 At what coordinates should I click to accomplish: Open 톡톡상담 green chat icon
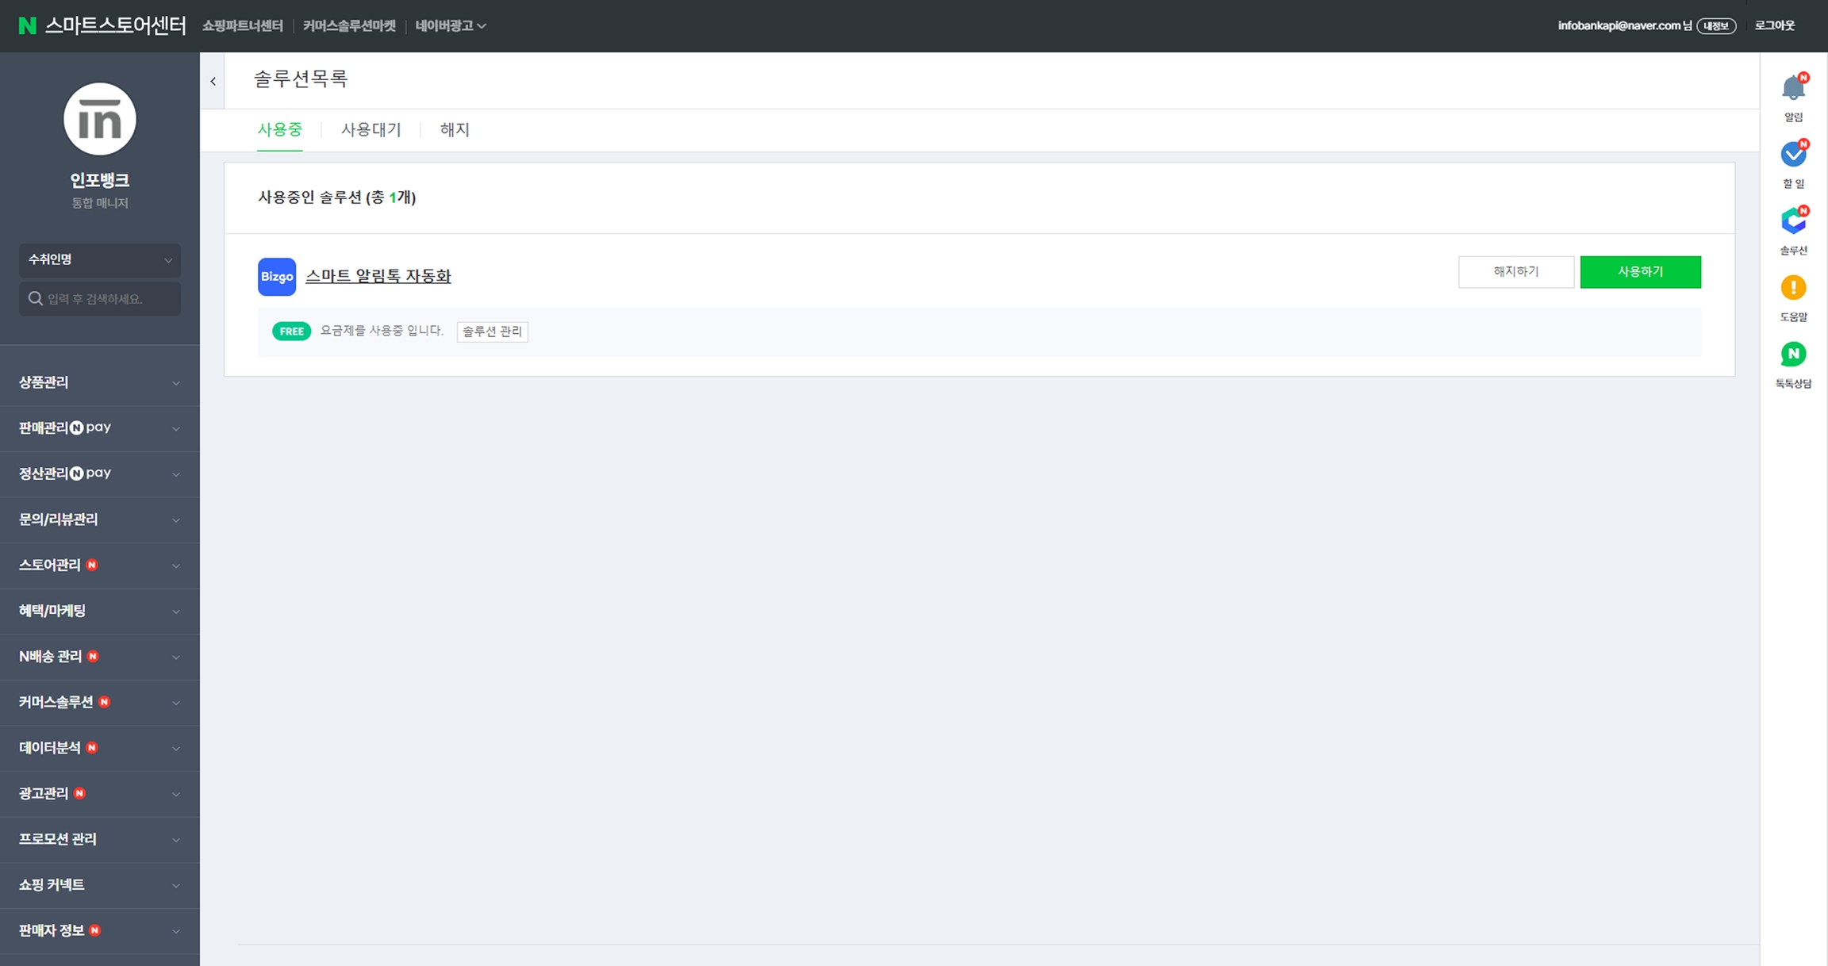[1792, 355]
